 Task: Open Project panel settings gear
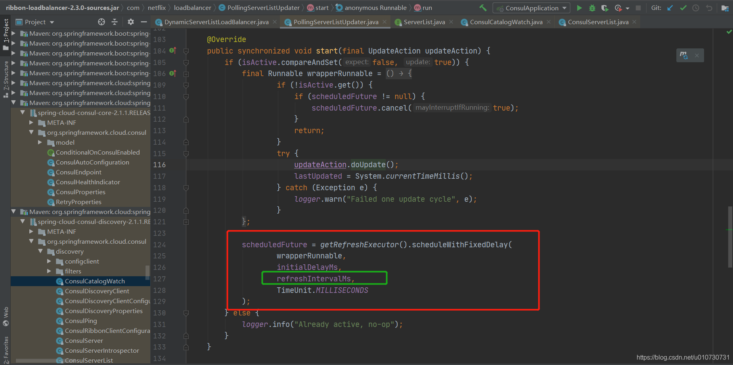pyautogui.click(x=131, y=22)
